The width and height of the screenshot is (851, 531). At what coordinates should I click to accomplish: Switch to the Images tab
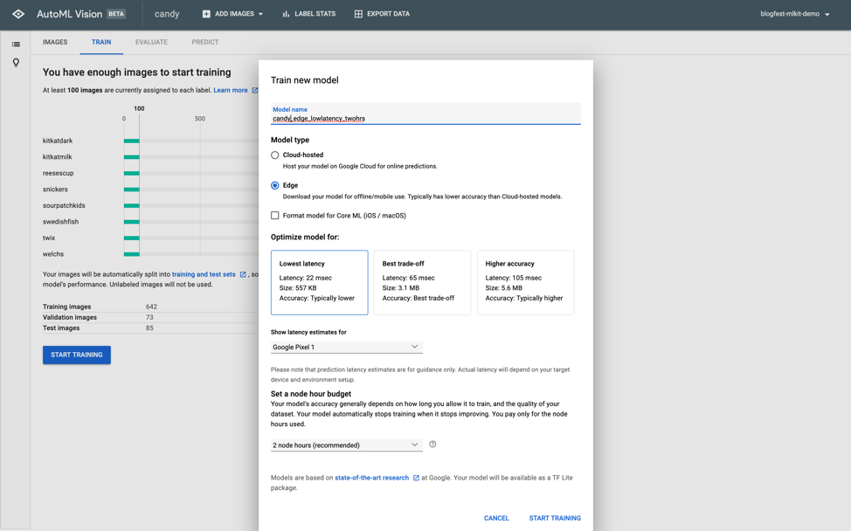click(x=55, y=42)
